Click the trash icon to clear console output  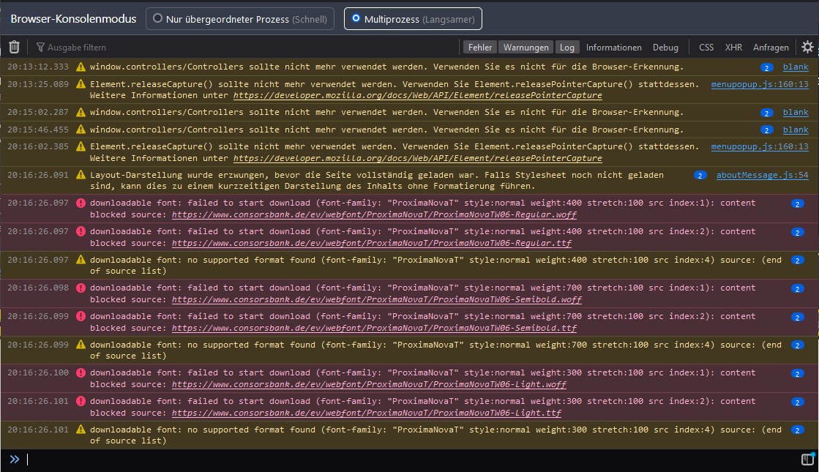[x=14, y=47]
